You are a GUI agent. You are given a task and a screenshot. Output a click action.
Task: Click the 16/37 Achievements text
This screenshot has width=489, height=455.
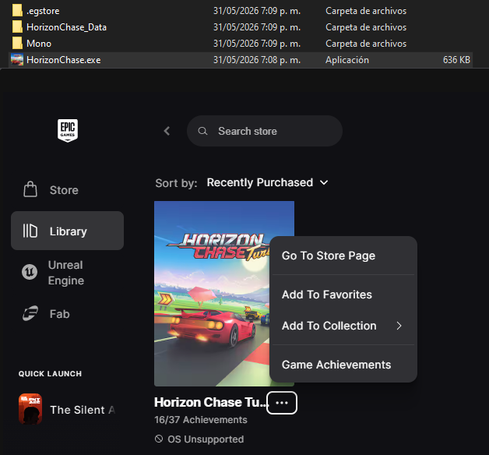pyautogui.click(x=201, y=420)
